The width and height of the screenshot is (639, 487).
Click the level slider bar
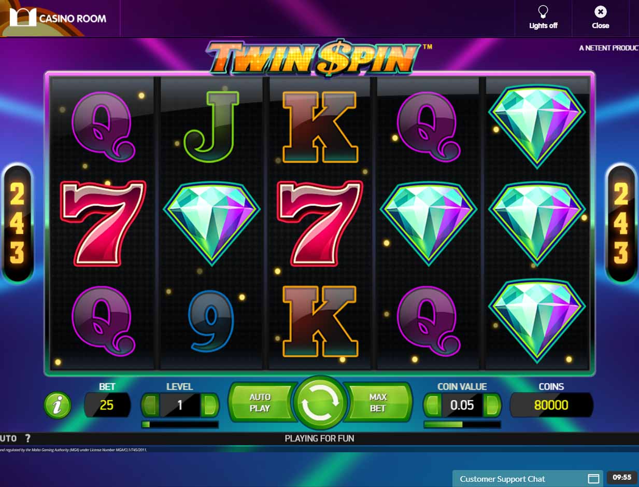click(x=180, y=424)
